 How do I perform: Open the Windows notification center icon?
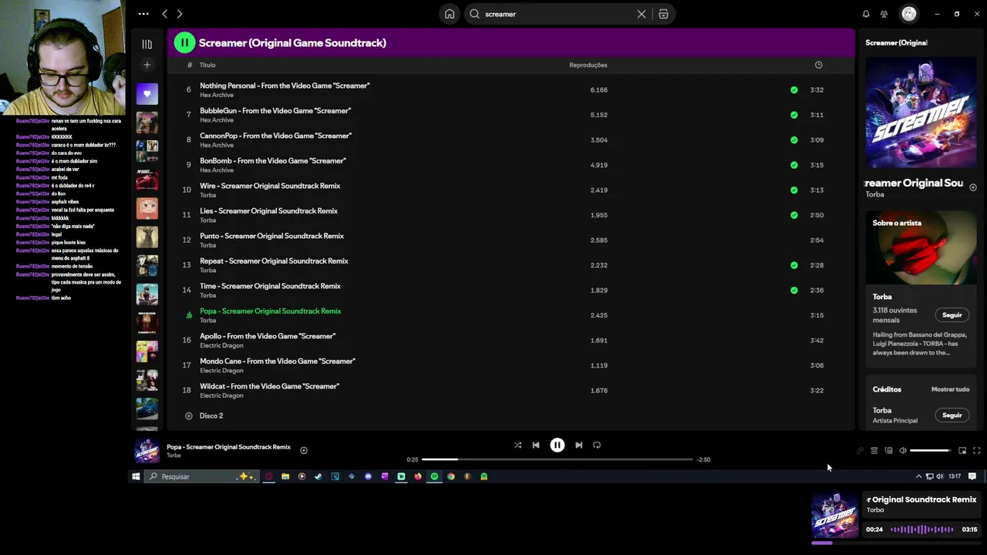click(x=972, y=476)
